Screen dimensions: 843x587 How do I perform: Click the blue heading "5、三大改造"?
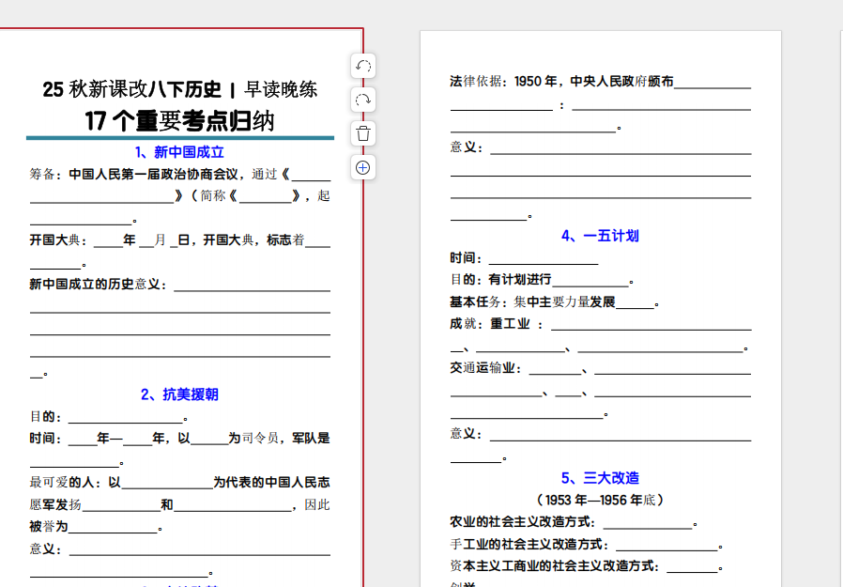coord(600,478)
